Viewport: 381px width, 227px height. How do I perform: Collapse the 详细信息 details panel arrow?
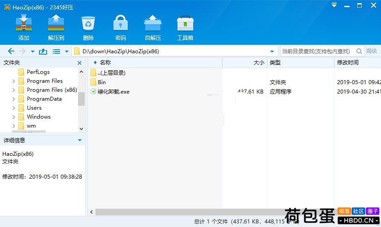(80, 140)
